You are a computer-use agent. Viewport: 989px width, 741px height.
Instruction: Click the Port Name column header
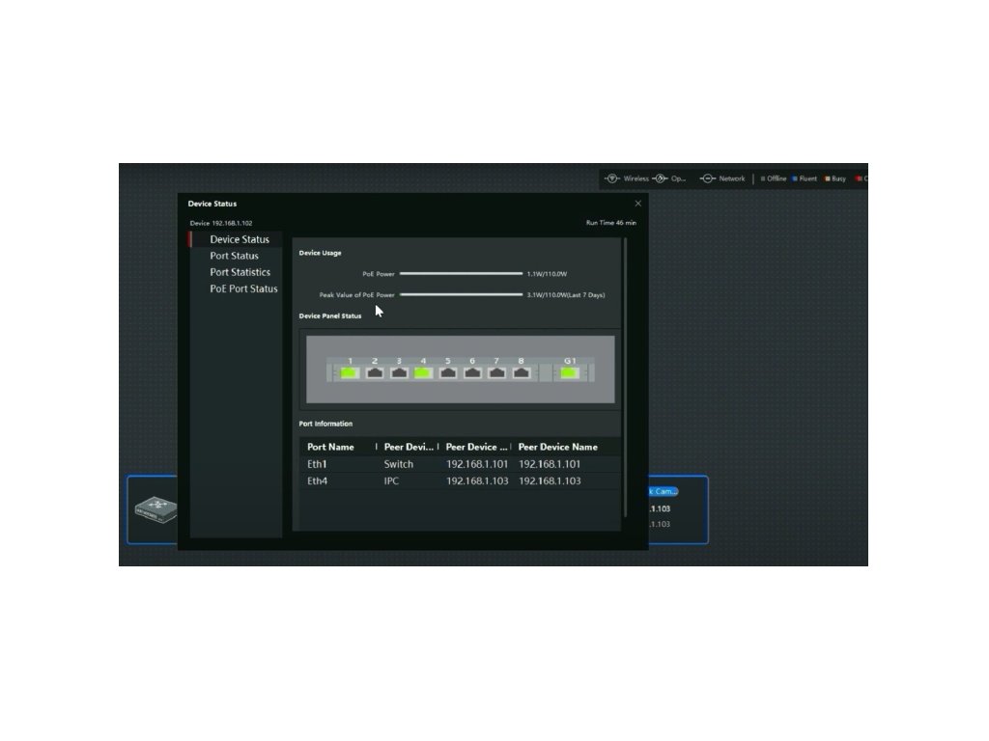click(x=331, y=447)
